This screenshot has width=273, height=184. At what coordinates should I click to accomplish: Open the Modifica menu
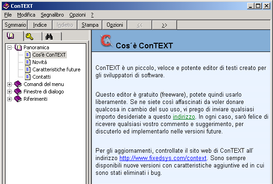click(26, 15)
